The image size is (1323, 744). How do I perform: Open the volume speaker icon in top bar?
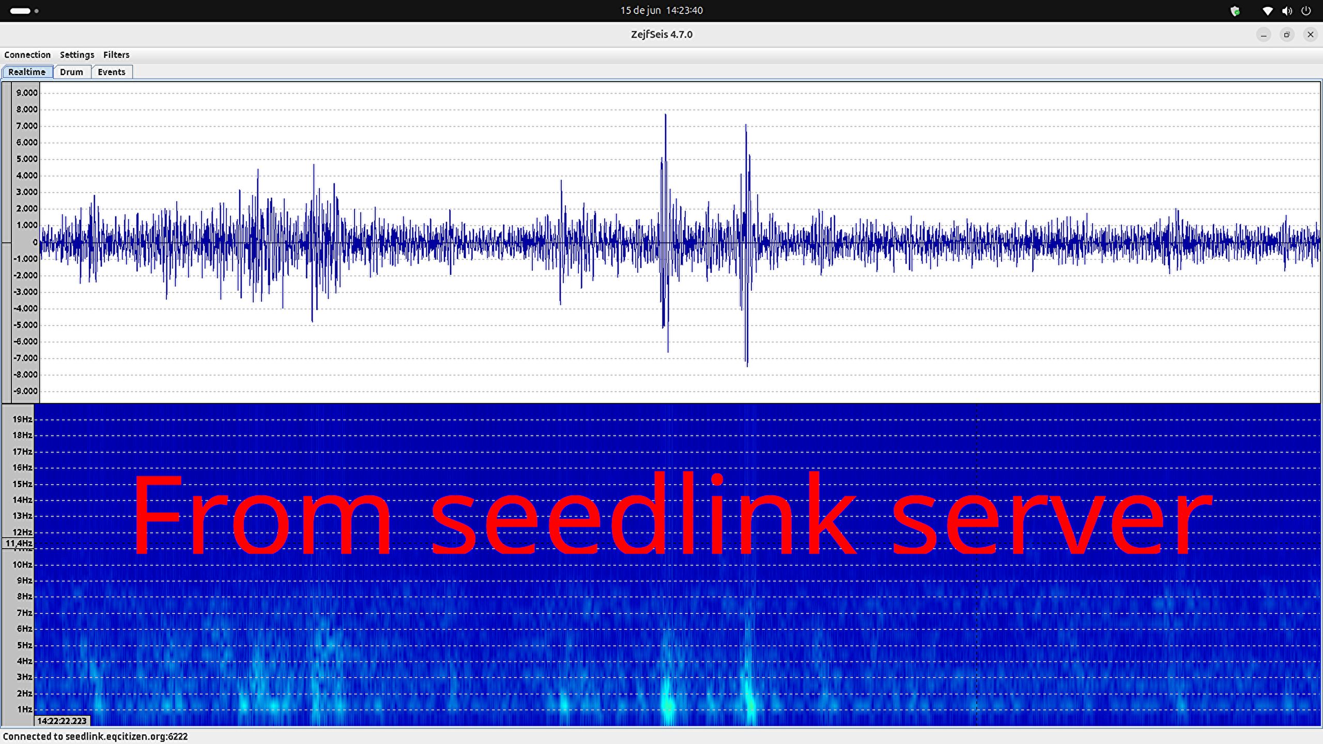(x=1287, y=10)
